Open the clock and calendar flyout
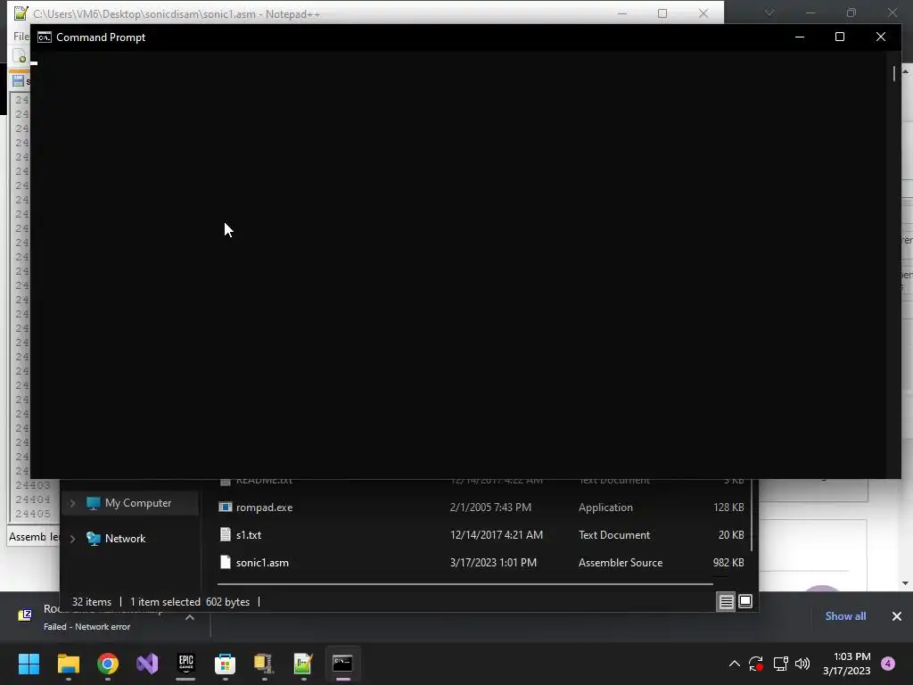This screenshot has width=913, height=685. [x=847, y=664]
